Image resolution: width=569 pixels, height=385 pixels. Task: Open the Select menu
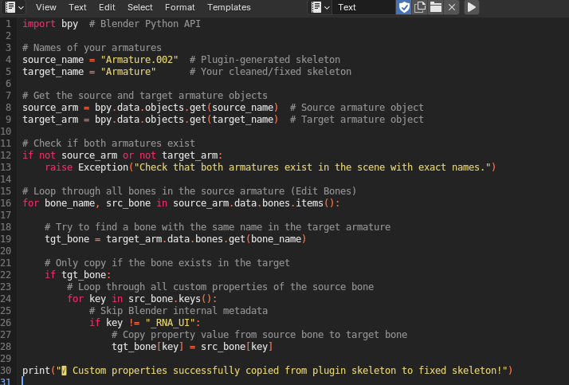[139, 7]
